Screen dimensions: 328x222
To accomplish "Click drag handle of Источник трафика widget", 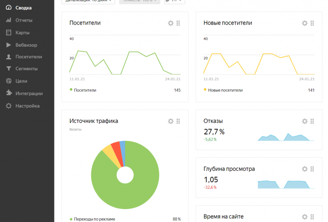I will [x=178, y=121].
